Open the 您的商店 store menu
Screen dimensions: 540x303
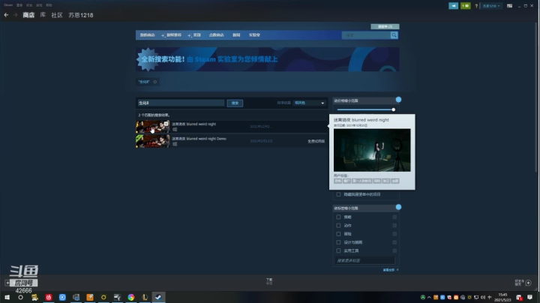pos(148,35)
